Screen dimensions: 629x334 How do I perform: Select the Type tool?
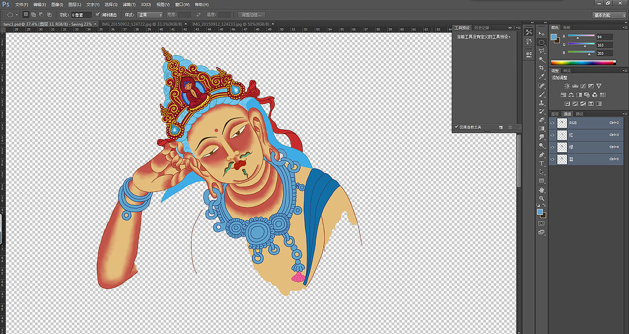click(x=542, y=164)
